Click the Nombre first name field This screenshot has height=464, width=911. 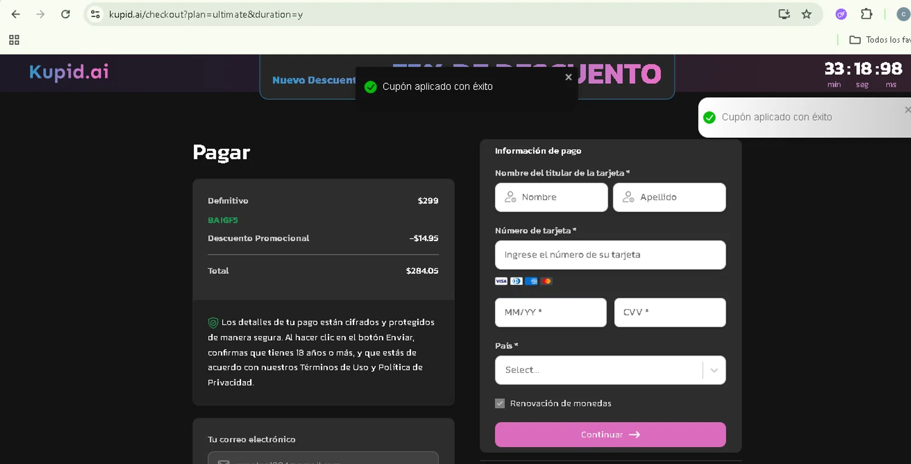coord(551,197)
